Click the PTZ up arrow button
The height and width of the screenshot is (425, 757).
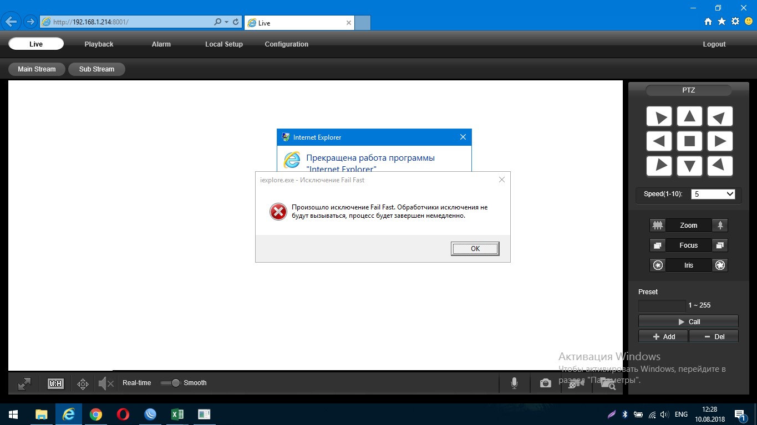tap(689, 117)
